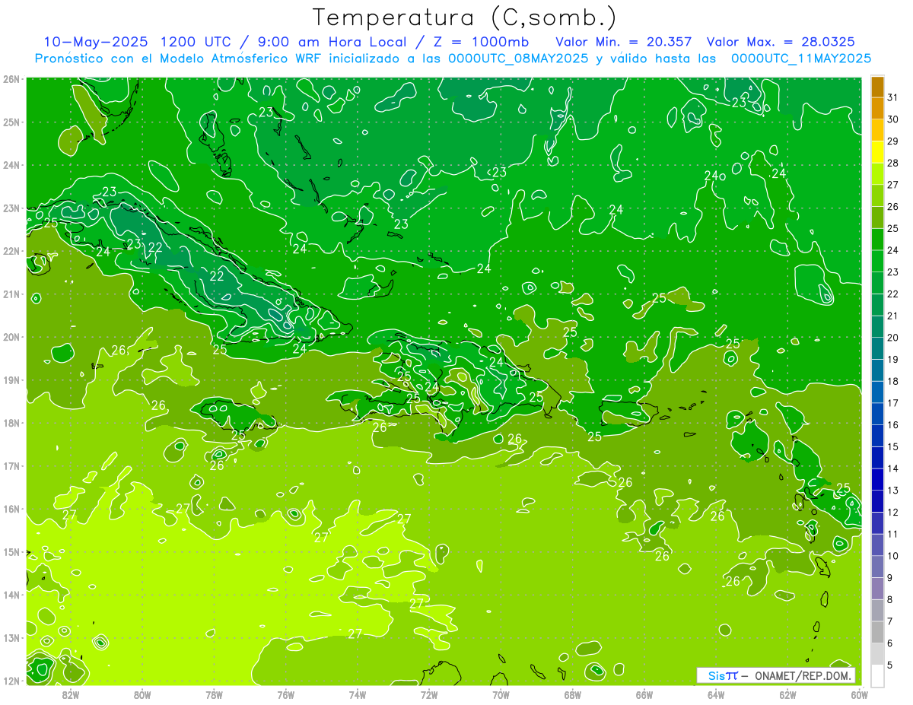Click the "82W" longitude axis label
This screenshot has width=913, height=705.
tap(71, 694)
